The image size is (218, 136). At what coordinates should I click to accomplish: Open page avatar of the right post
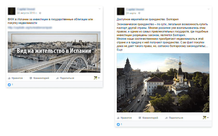tap(121, 11)
